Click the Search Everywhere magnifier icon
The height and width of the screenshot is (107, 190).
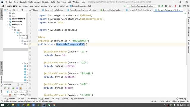click(188, 6)
